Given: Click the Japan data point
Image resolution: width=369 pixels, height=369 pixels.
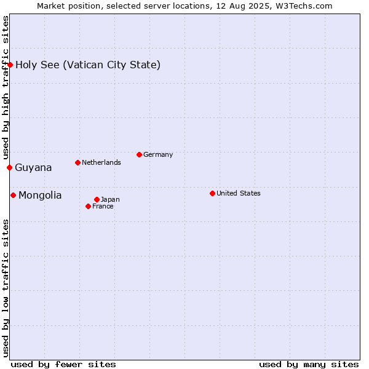Looking at the screenshot, I should pos(97,199).
